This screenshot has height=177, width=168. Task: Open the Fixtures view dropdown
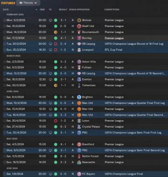28,3
